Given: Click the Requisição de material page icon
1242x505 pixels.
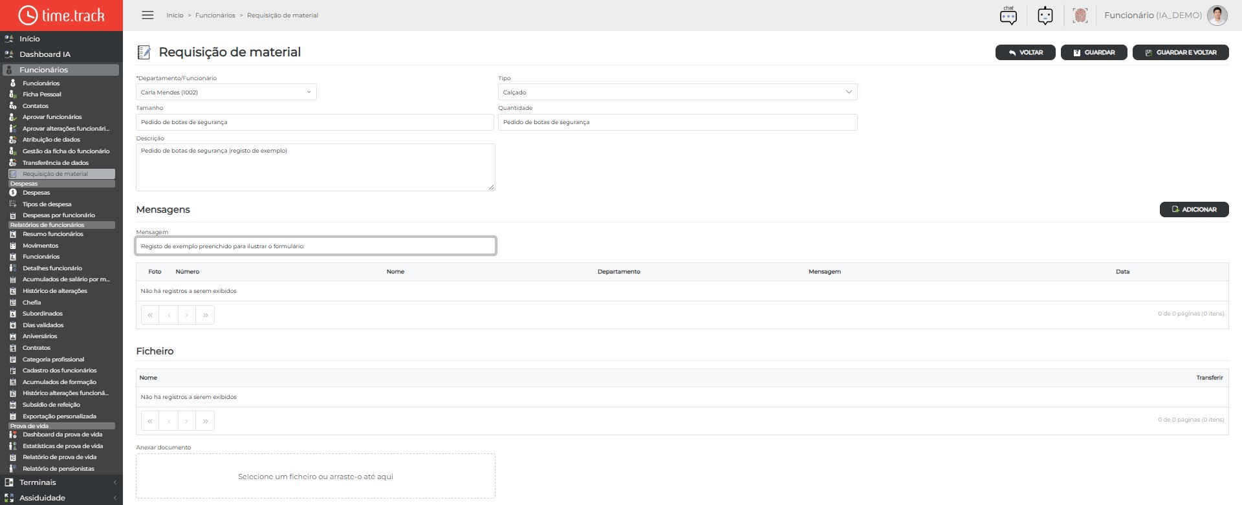Looking at the screenshot, I should tap(144, 52).
